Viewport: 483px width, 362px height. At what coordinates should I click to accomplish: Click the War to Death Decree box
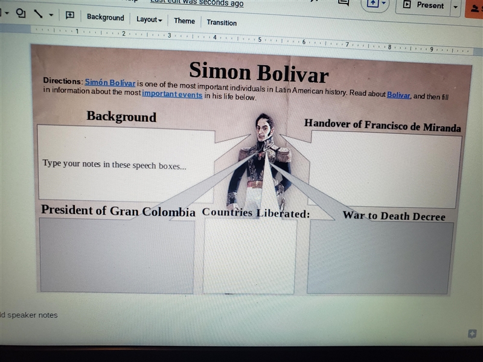[x=380, y=258]
